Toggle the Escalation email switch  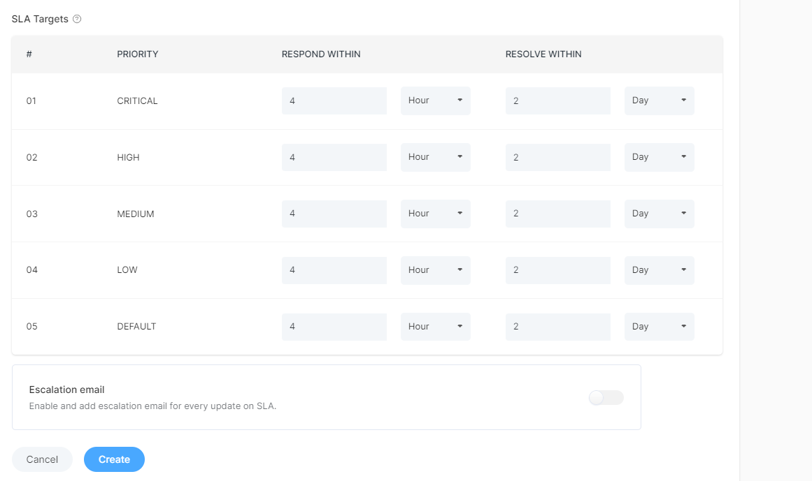(606, 397)
